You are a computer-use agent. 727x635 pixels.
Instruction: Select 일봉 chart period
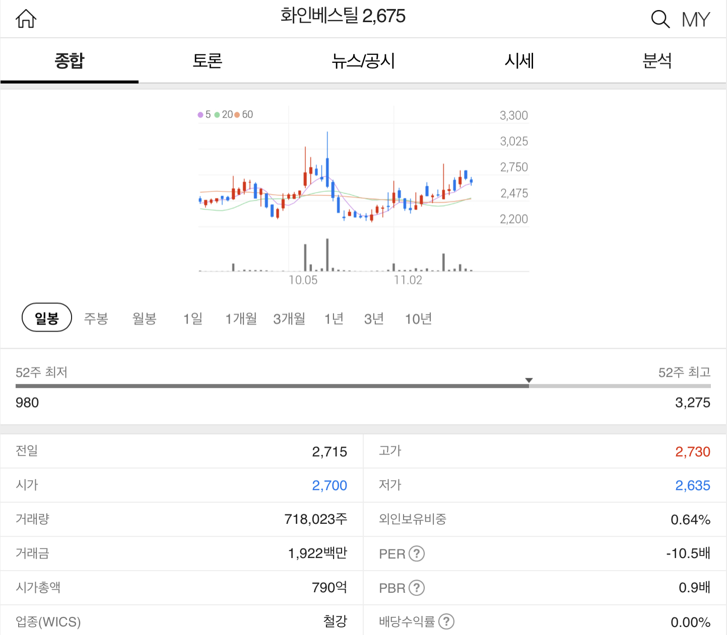[x=47, y=317]
